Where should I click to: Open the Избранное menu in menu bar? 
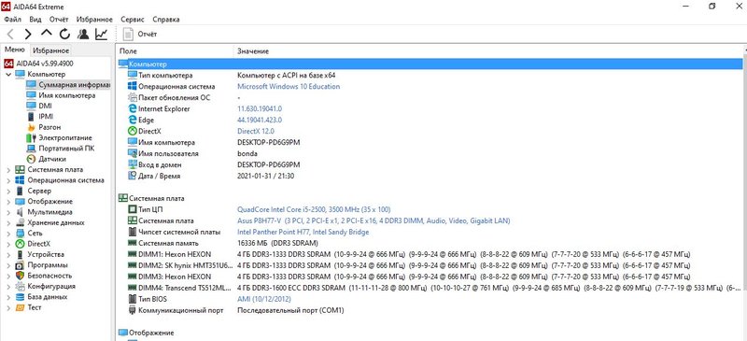tap(94, 20)
